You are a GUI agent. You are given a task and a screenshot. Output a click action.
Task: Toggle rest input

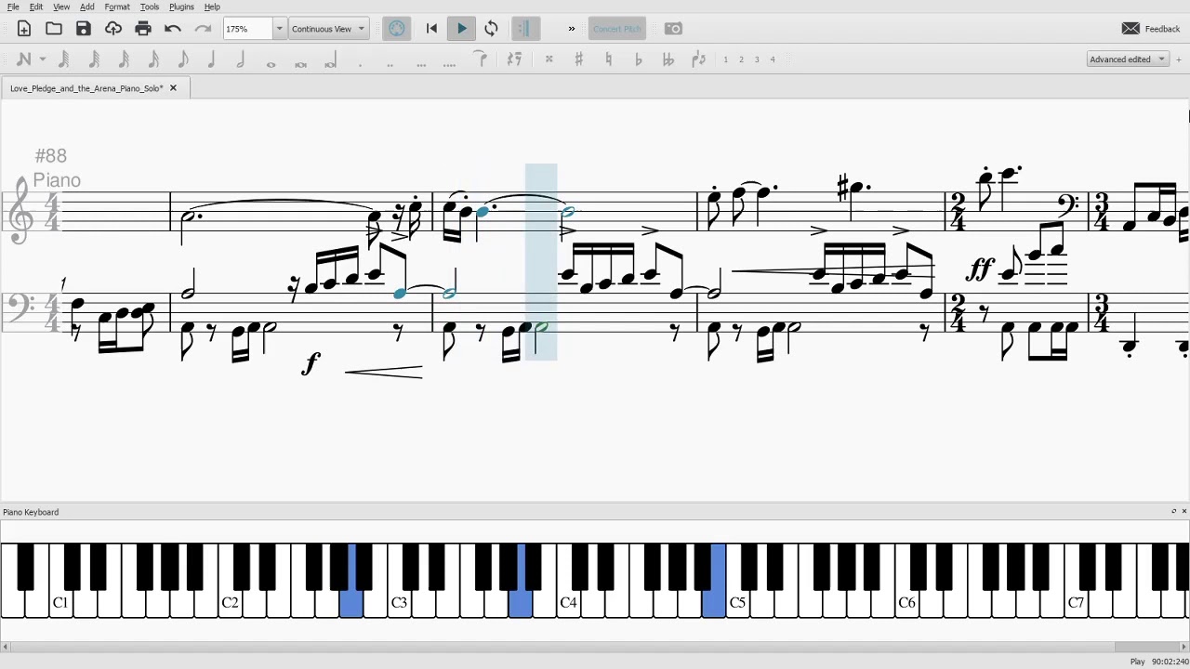514,59
